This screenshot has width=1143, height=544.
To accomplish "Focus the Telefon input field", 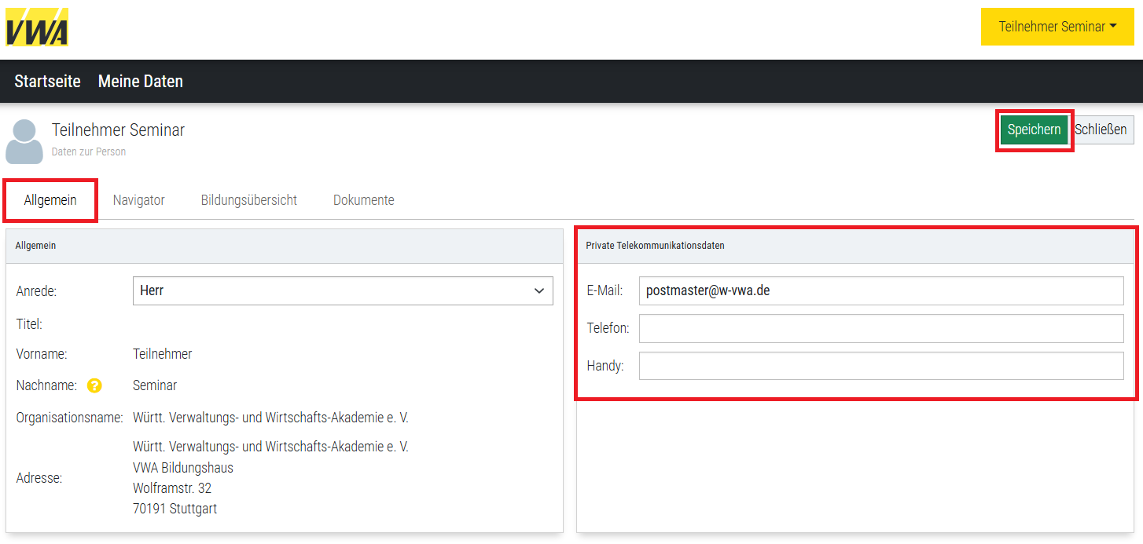I will tap(880, 328).
